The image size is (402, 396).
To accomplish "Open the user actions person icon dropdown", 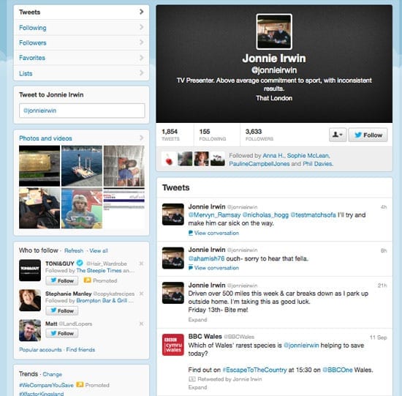I will click(338, 135).
